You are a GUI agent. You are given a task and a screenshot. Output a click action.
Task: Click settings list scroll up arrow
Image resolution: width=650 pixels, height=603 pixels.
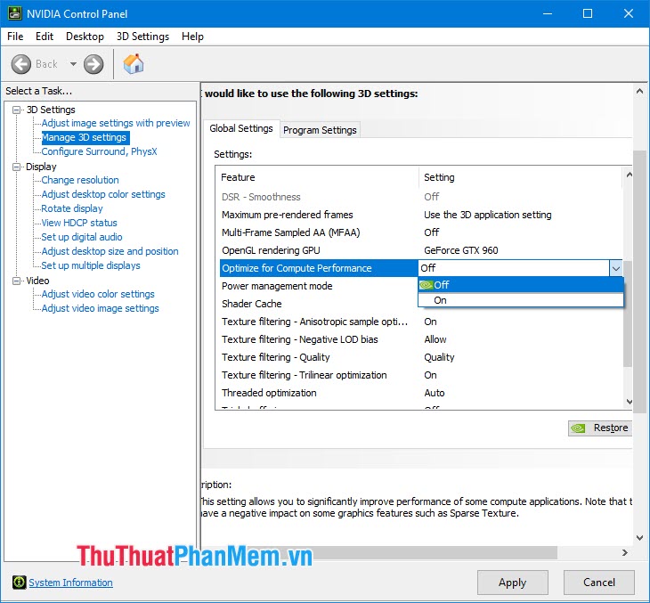coord(629,175)
